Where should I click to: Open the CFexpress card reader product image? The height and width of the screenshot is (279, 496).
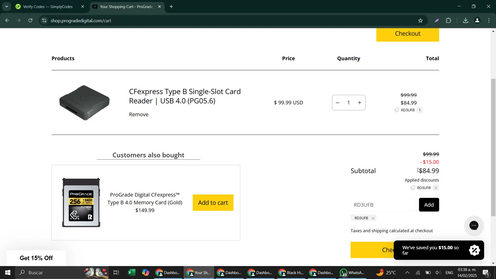tap(84, 102)
